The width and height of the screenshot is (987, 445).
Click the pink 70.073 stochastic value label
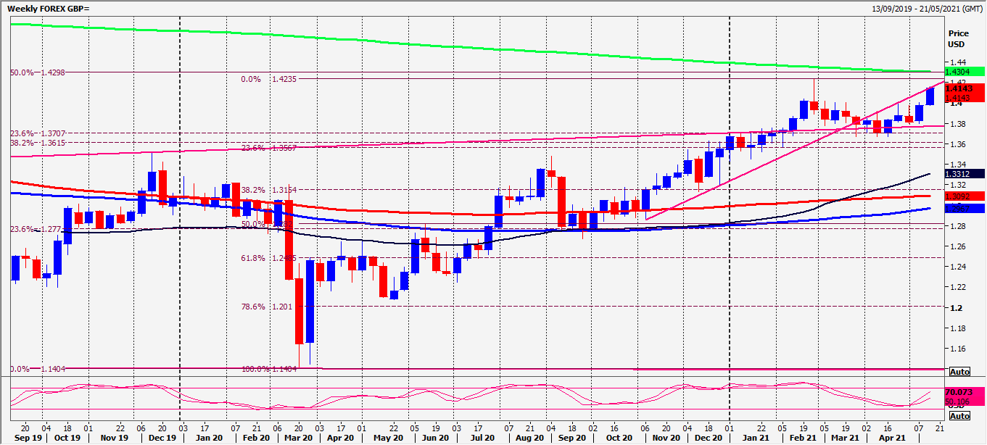tap(959, 391)
